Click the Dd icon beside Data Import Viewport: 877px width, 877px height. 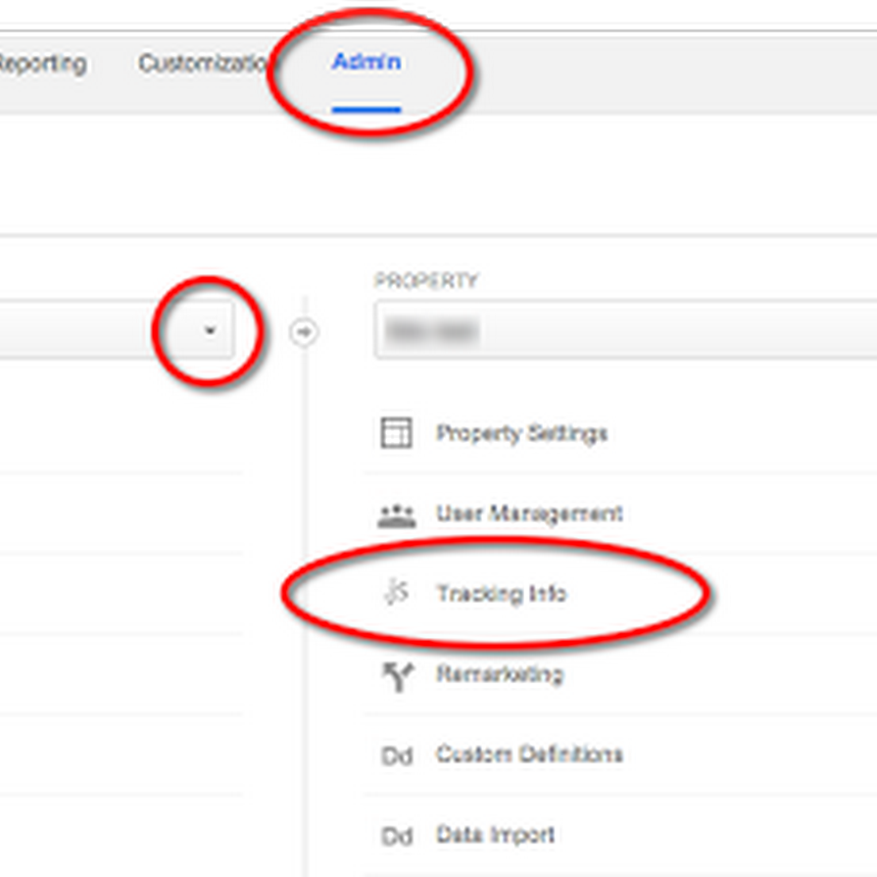396,837
